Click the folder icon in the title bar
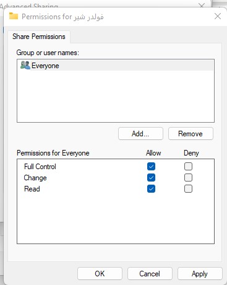This screenshot has height=285, width=227. (x=14, y=16)
